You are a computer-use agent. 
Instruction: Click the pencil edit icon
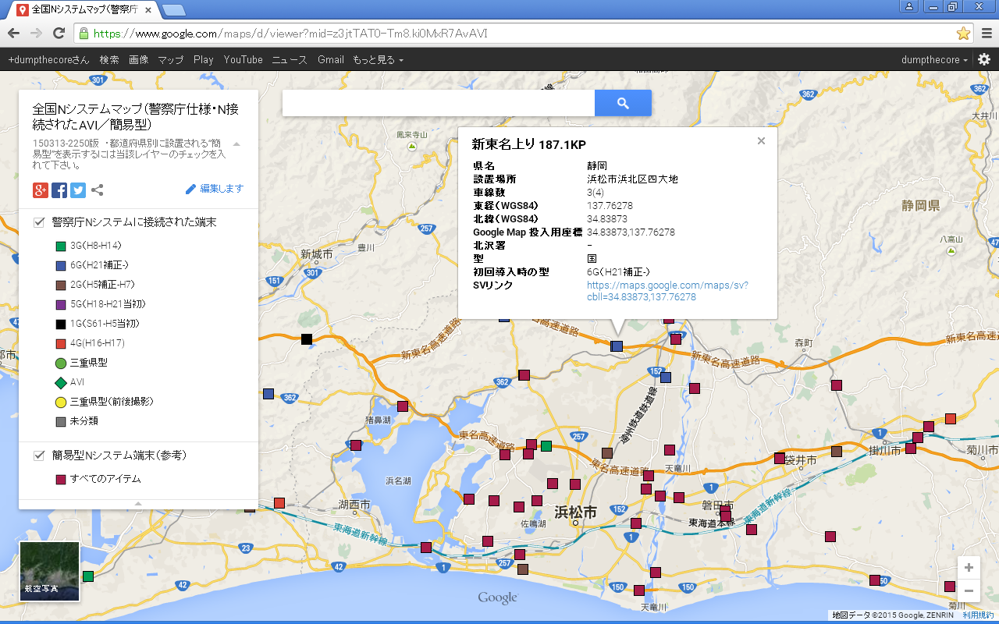191,189
